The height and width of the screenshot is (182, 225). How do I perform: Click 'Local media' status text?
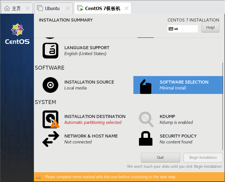click(75, 88)
